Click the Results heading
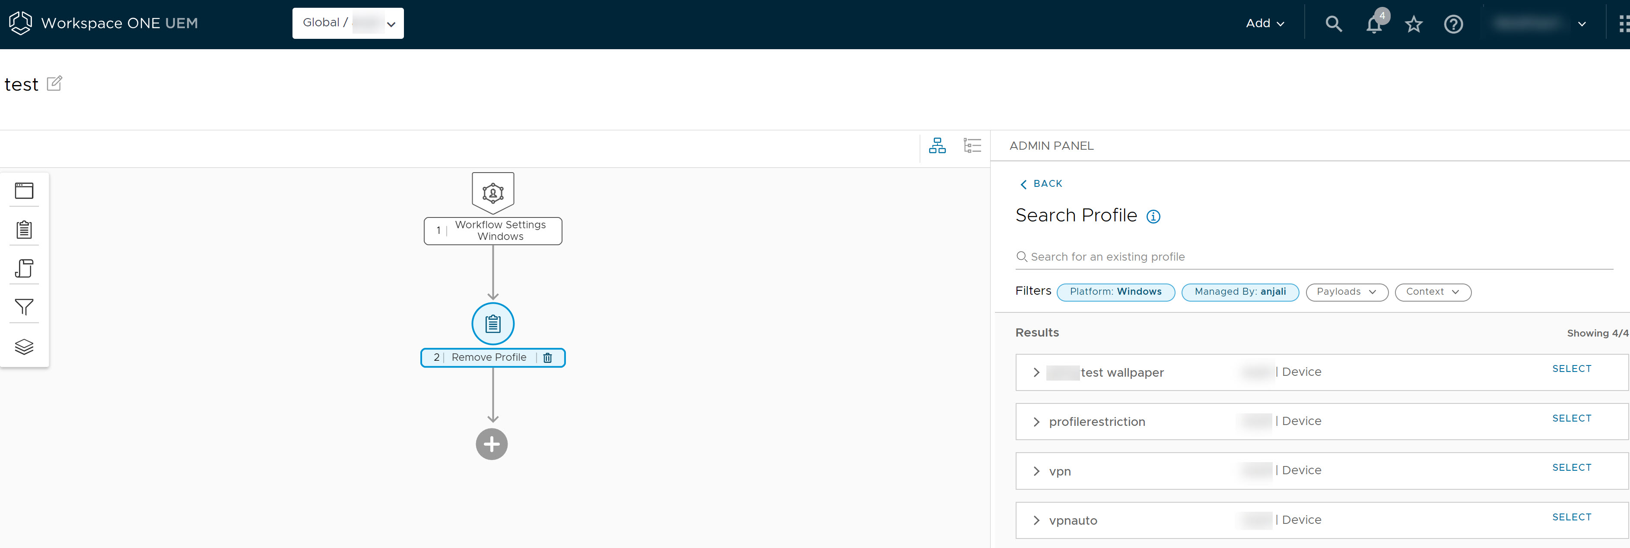 tap(1036, 332)
